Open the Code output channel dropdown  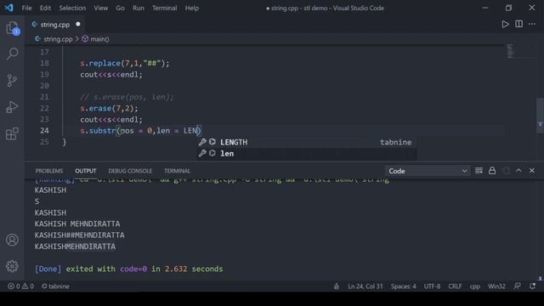[428, 171]
